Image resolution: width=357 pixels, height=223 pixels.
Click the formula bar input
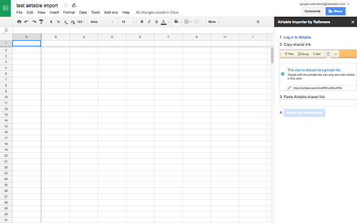tap(143, 30)
